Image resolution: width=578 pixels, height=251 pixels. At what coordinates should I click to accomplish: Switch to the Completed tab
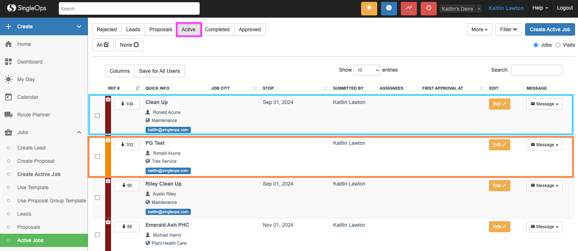tap(217, 29)
